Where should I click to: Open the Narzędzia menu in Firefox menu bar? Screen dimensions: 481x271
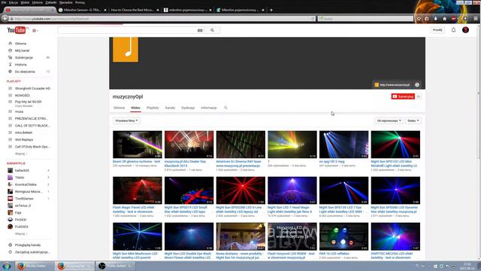tap(65, 2)
